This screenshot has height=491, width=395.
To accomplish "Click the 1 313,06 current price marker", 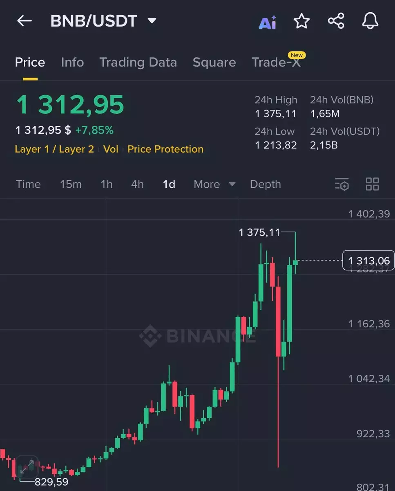I will [x=368, y=261].
